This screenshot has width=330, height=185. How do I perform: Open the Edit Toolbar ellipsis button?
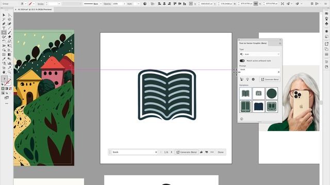[x=7, y=103]
